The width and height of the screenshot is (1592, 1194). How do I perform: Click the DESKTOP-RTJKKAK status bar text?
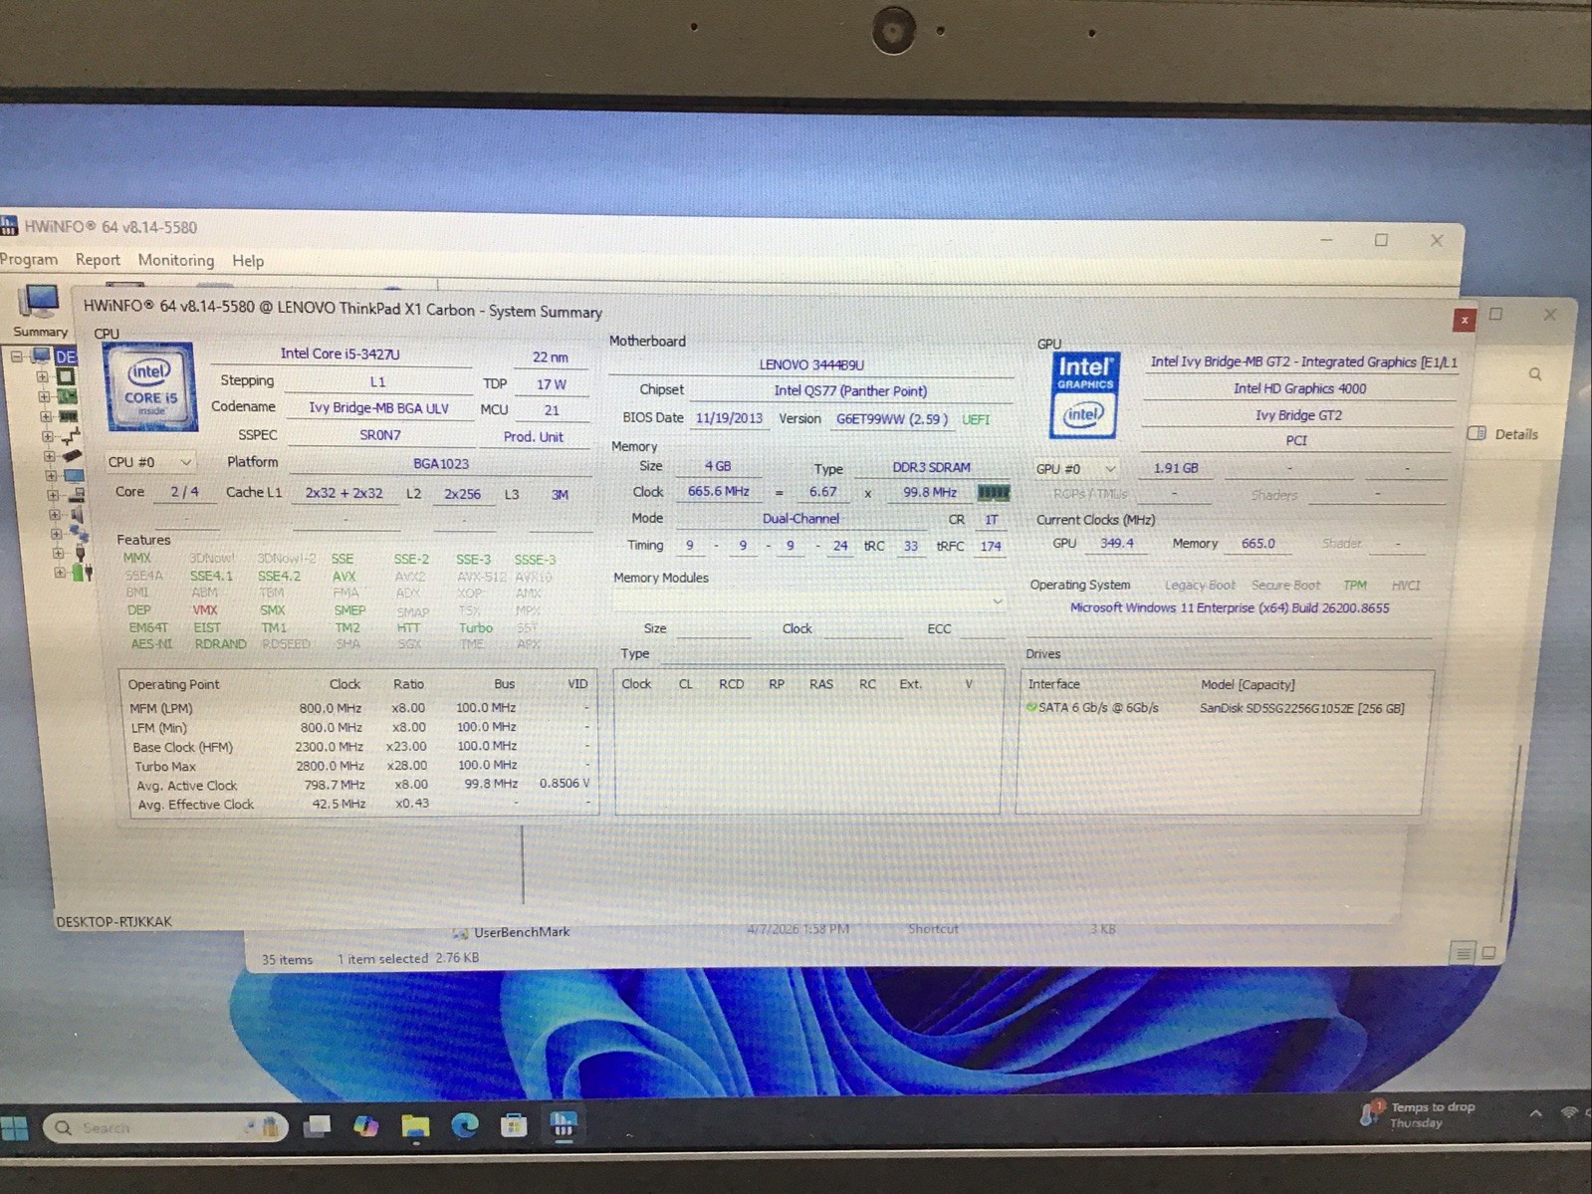[x=114, y=921]
